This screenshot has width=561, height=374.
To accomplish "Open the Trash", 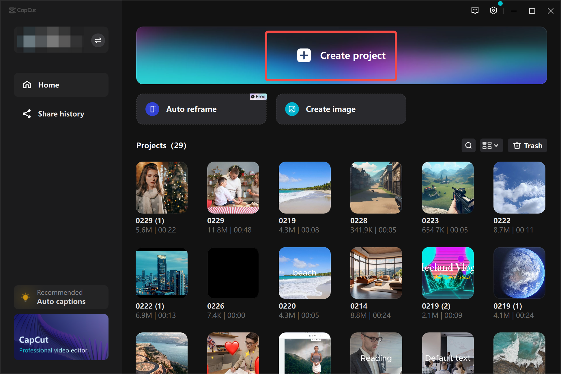I will pos(527,145).
